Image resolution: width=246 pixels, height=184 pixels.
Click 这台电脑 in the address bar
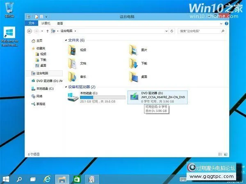66,31
